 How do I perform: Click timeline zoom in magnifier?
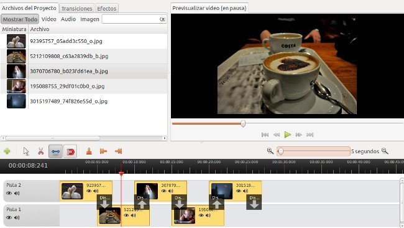tap(270, 151)
